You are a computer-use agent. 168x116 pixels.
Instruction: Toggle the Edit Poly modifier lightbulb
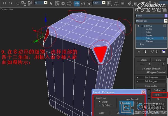[138, 26]
